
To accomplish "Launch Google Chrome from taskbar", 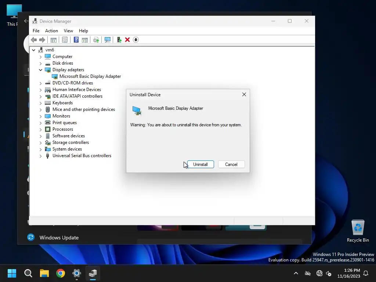I will pos(61,273).
